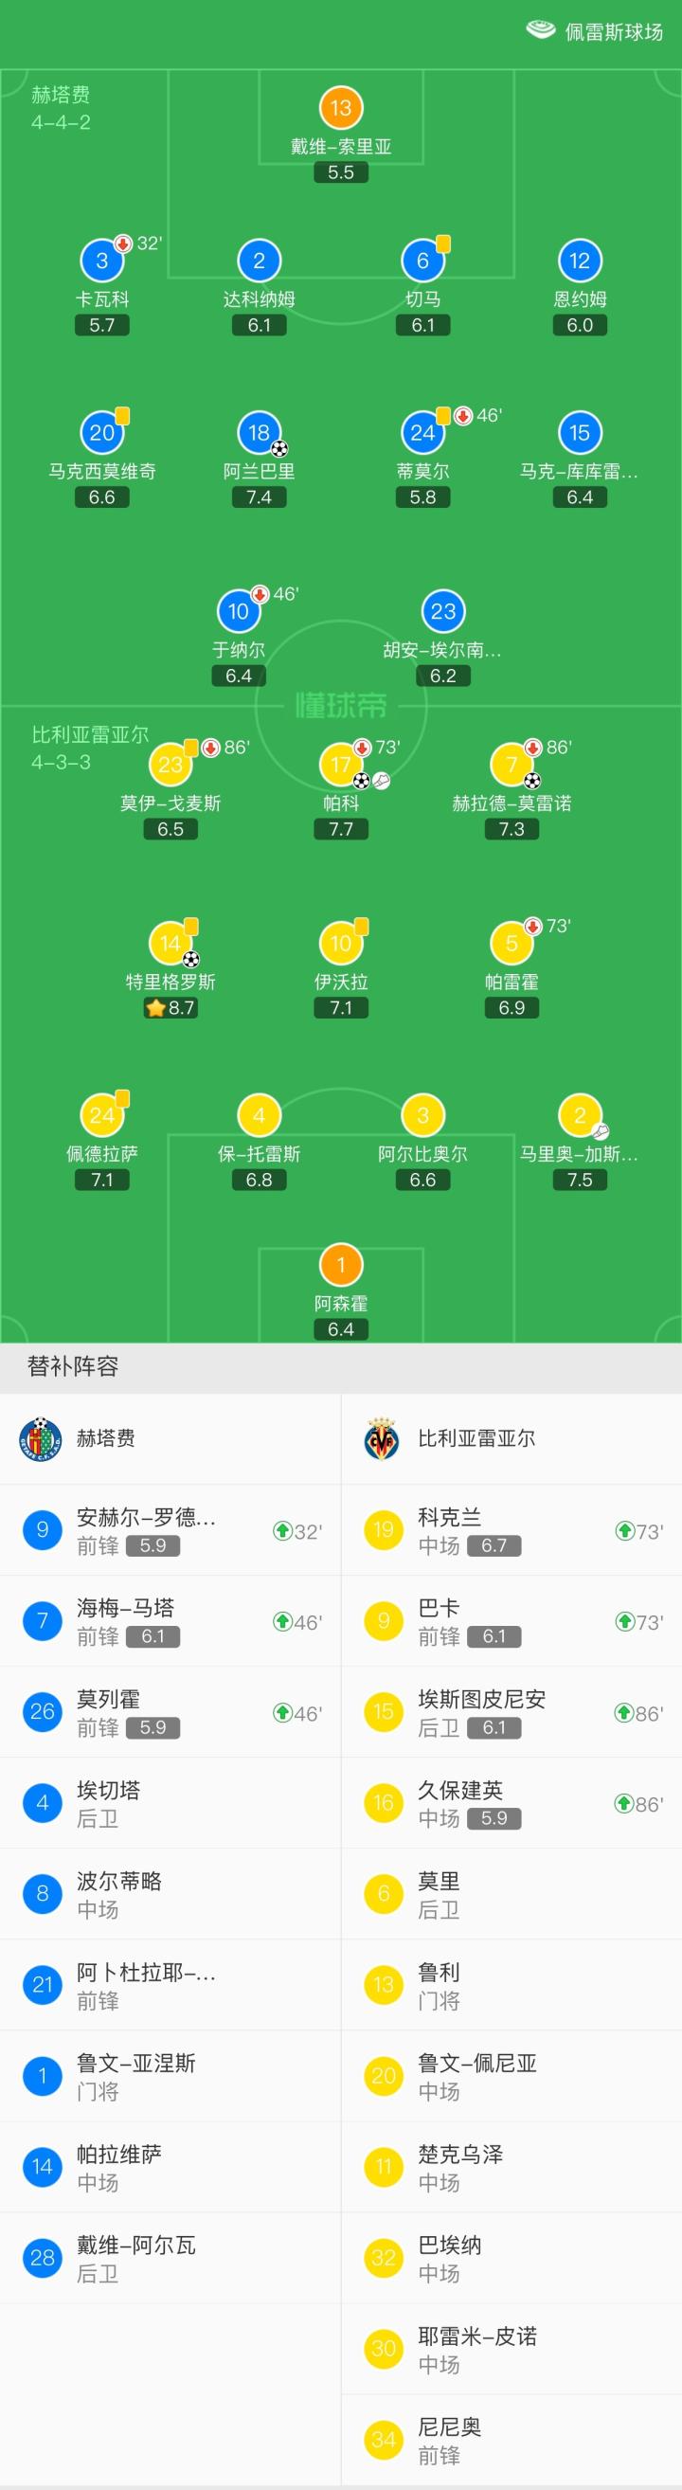The width and height of the screenshot is (682, 2490).
Task: Click 马里奥-加斯 number 2 player badge
Action: pos(580,1115)
